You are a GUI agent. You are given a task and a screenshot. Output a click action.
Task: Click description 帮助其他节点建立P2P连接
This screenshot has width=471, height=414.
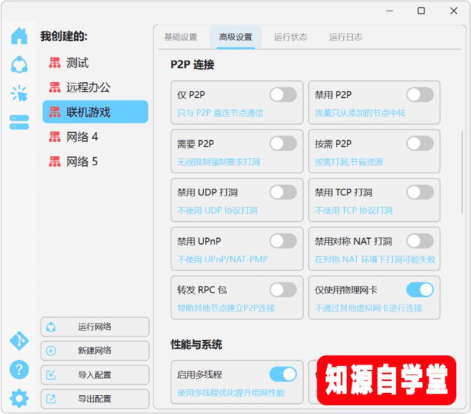tap(226, 308)
